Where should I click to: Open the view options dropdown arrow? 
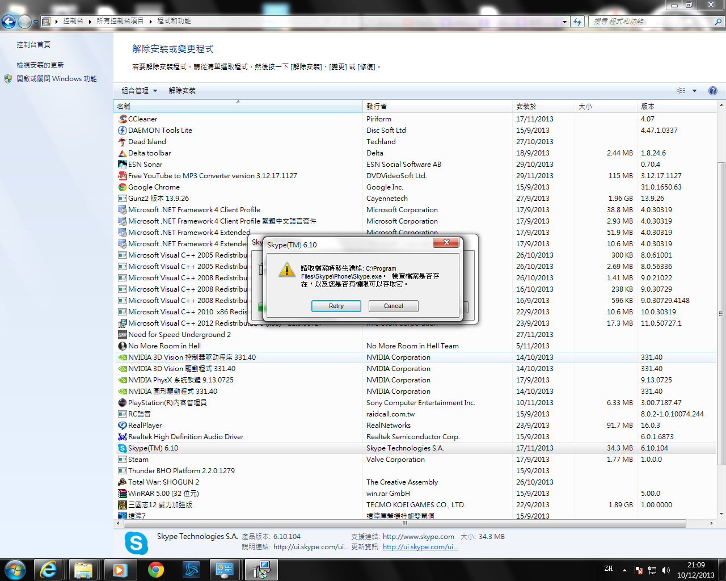[694, 91]
